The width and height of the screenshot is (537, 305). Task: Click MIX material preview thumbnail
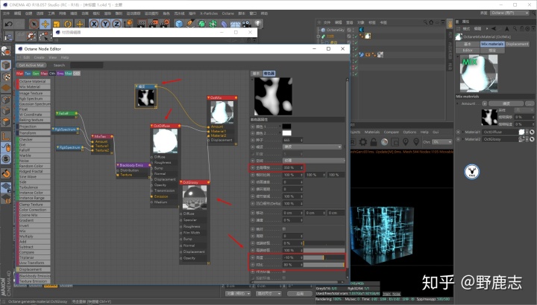[479, 73]
